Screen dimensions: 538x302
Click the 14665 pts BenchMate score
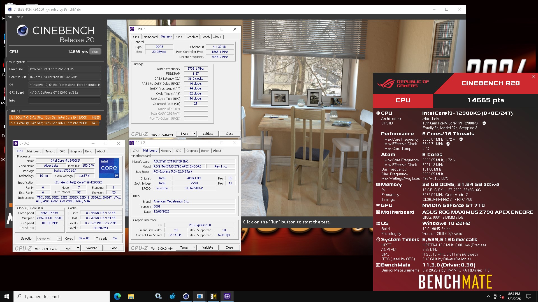(x=486, y=100)
